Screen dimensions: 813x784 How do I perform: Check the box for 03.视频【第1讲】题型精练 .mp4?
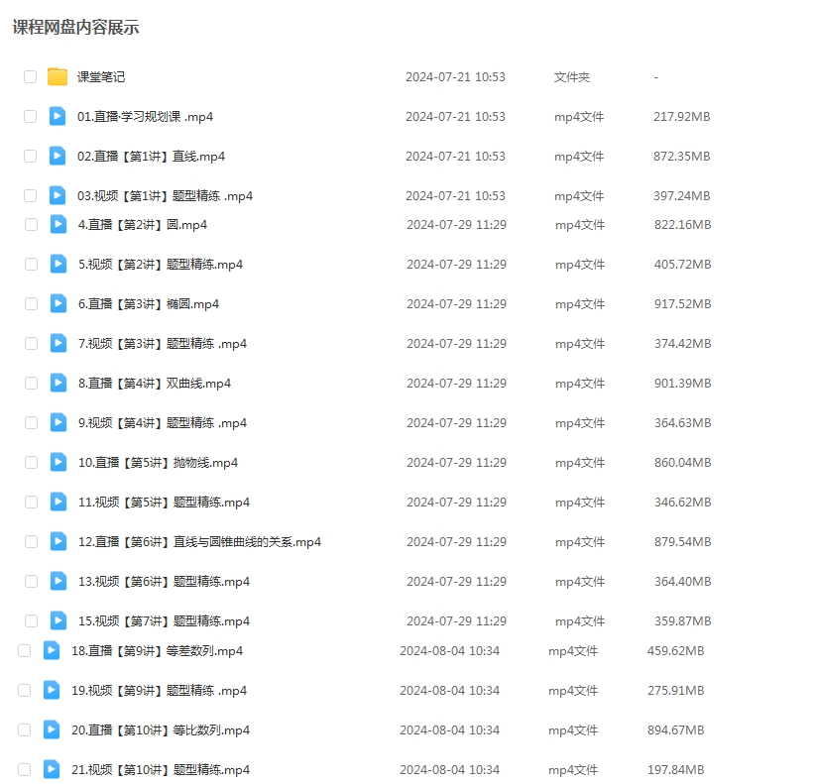pyautogui.click(x=30, y=195)
